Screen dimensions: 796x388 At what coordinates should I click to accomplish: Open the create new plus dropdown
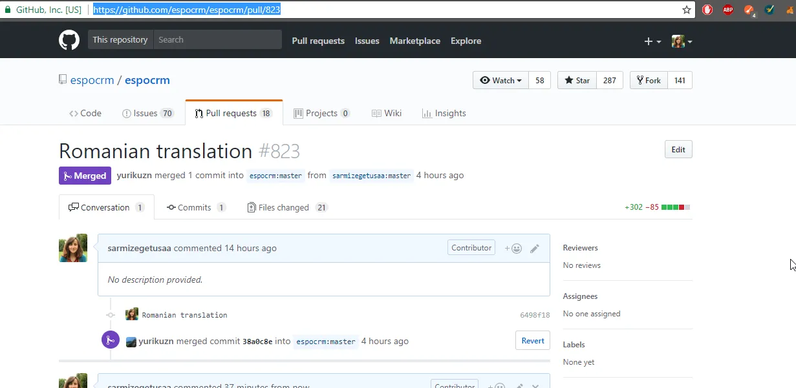(652, 41)
